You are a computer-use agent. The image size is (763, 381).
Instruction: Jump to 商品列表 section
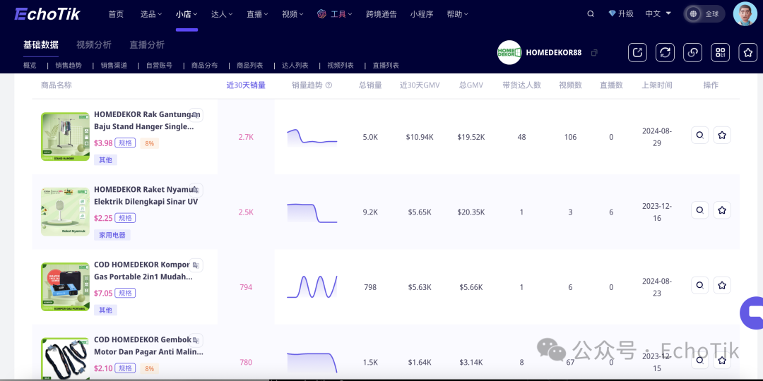[249, 65]
